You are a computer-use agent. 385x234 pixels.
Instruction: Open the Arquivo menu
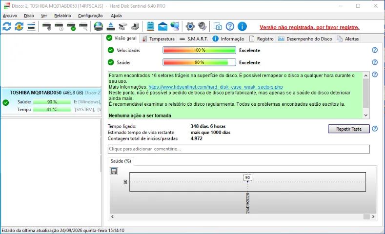(10, 16)
